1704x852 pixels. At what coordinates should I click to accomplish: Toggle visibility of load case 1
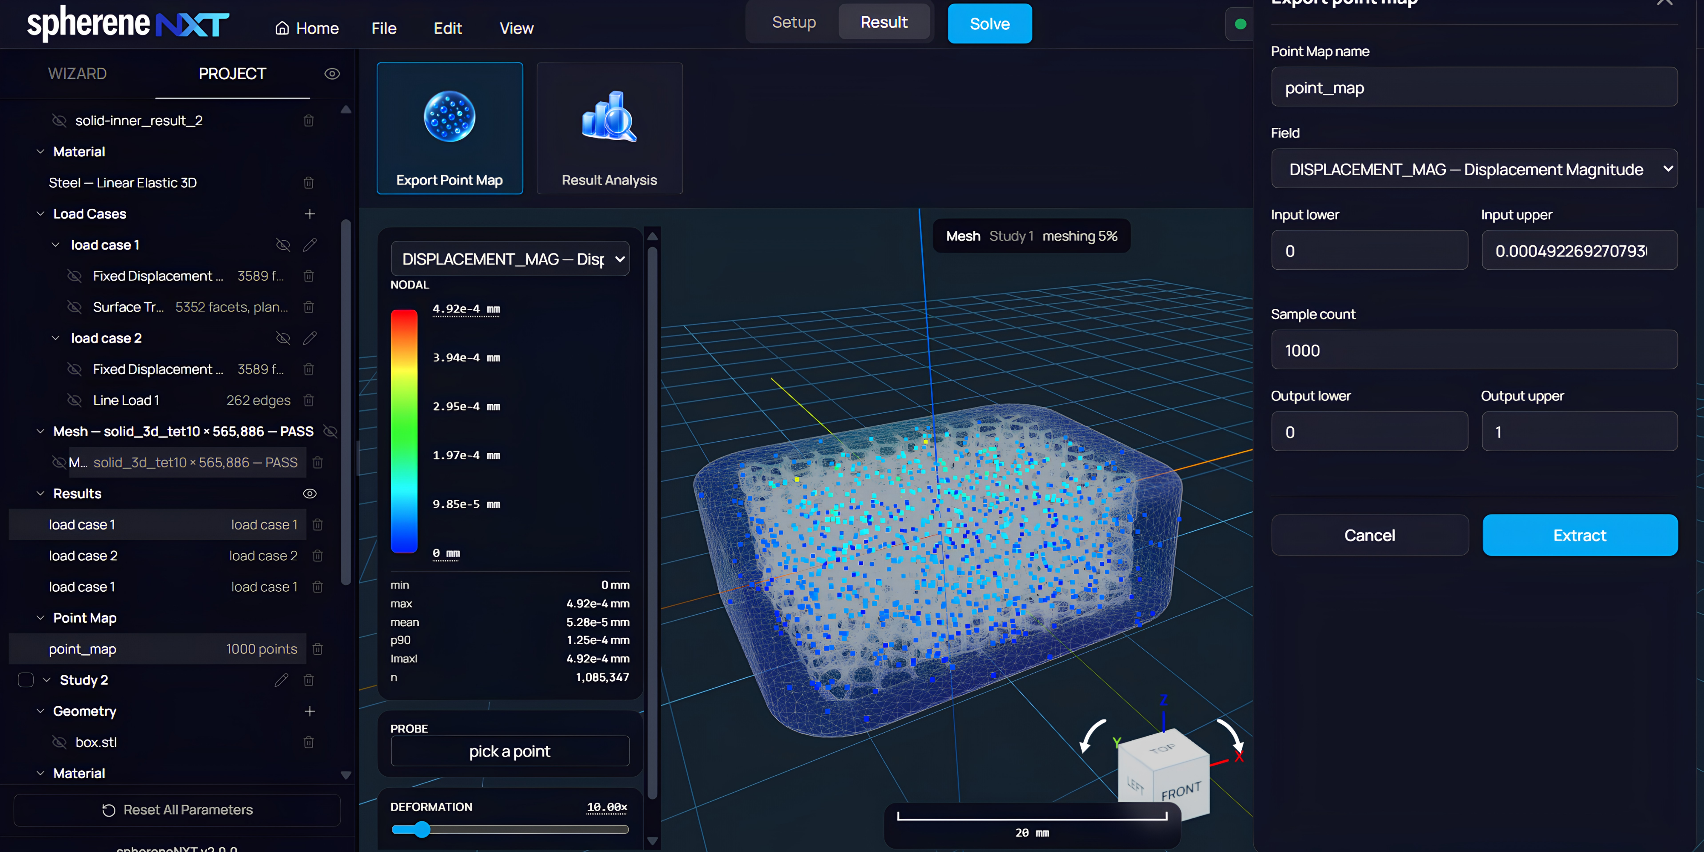tap(283, 245)
